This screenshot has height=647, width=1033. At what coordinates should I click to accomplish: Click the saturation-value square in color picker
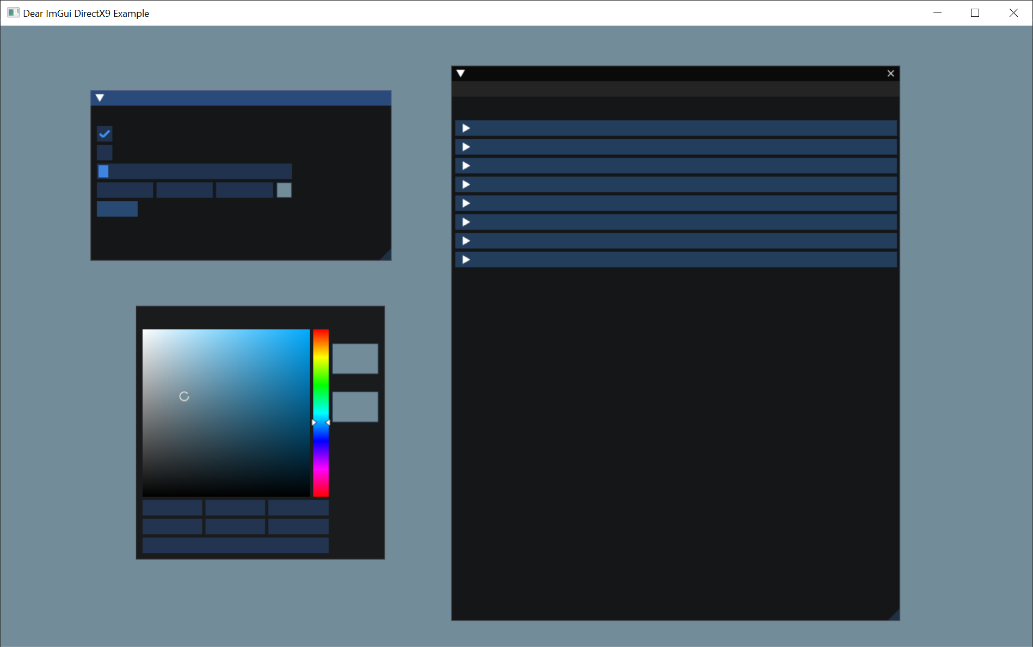click(x=226, y=413)
